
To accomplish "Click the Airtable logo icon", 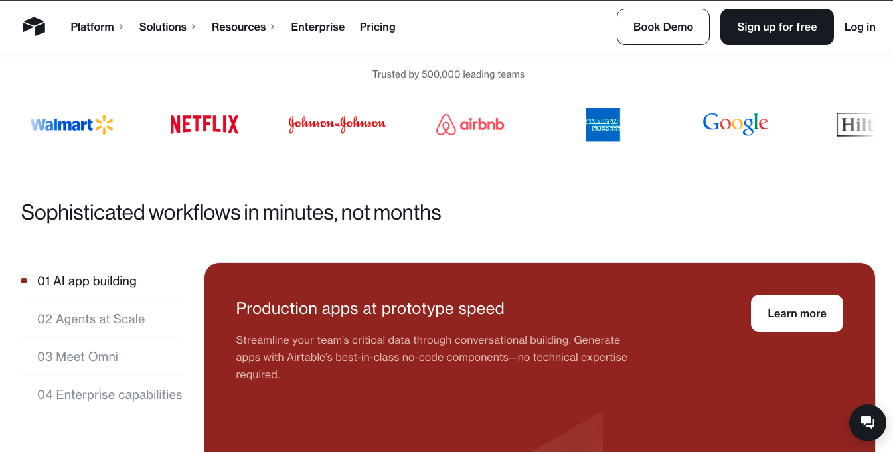I will (34, 27).
